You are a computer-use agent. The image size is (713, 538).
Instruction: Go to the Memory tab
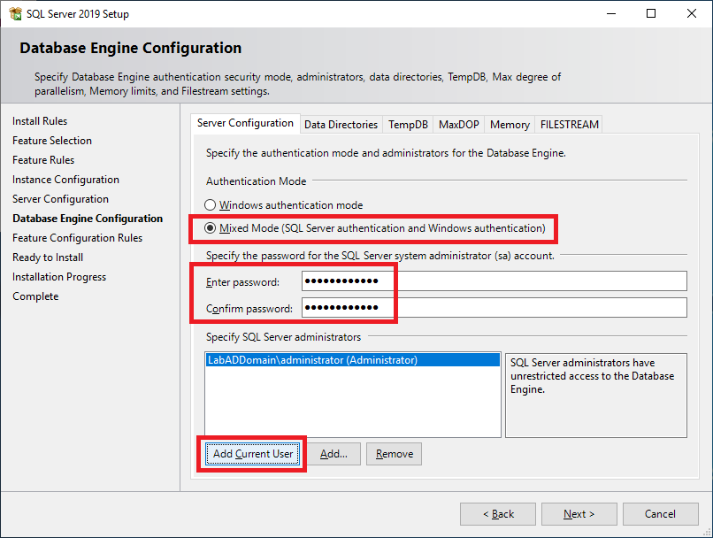[x=510, y=125]
